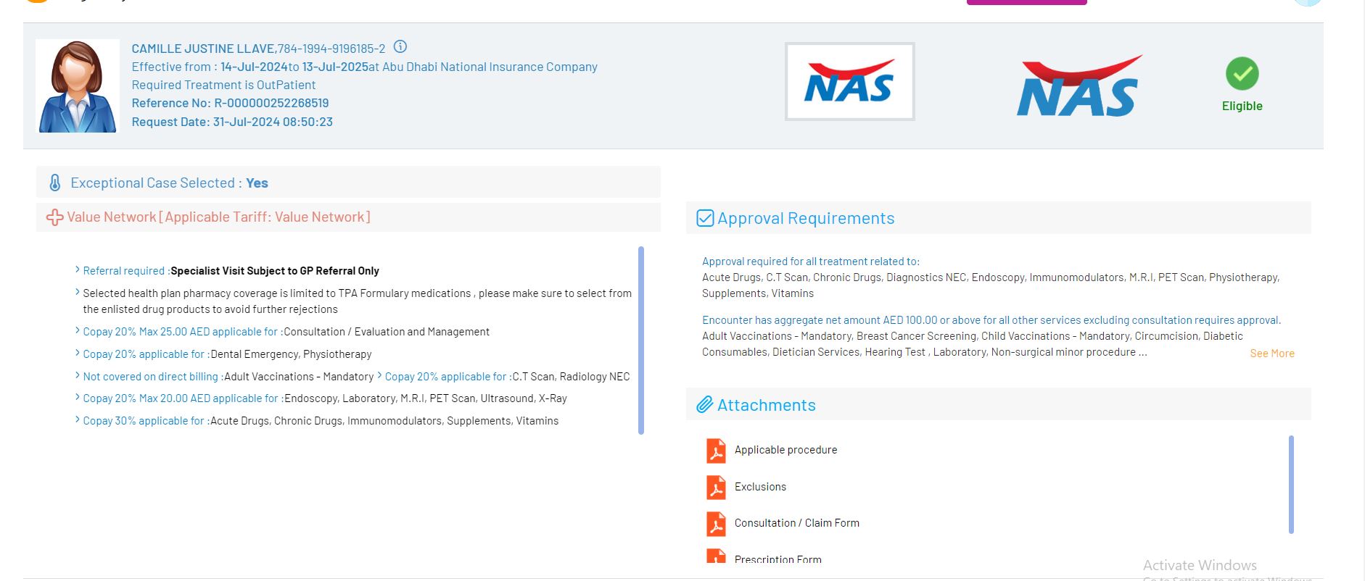Viewport: 1365px width, 581px height.
Task: Click the Eligible status label
Action: click(1242, 106)
